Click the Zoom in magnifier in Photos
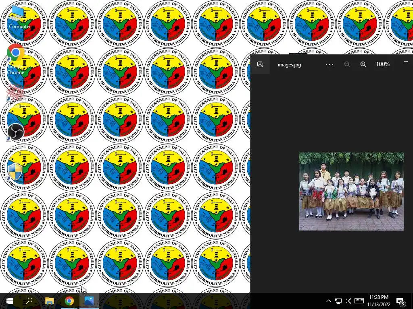The width and height of the screenshot is (413, 309). tap(363, 64)
